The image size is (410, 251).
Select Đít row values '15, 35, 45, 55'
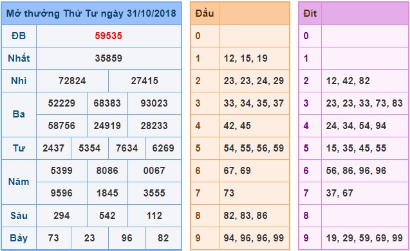point(356,148)
